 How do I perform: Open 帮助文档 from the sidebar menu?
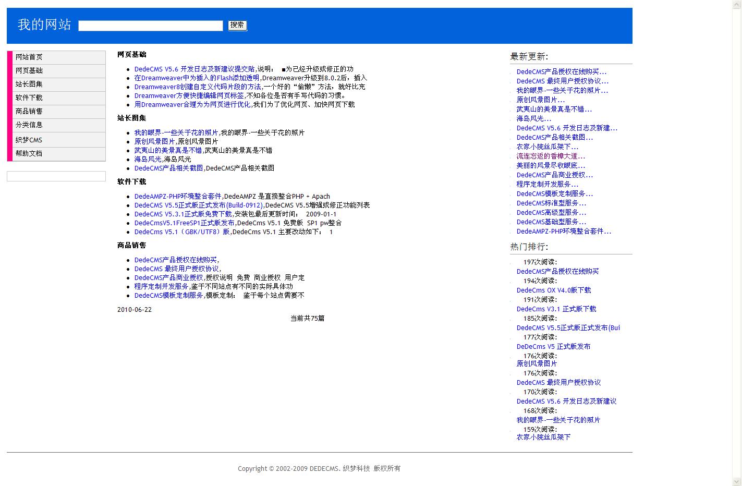[x=59, y=154]
